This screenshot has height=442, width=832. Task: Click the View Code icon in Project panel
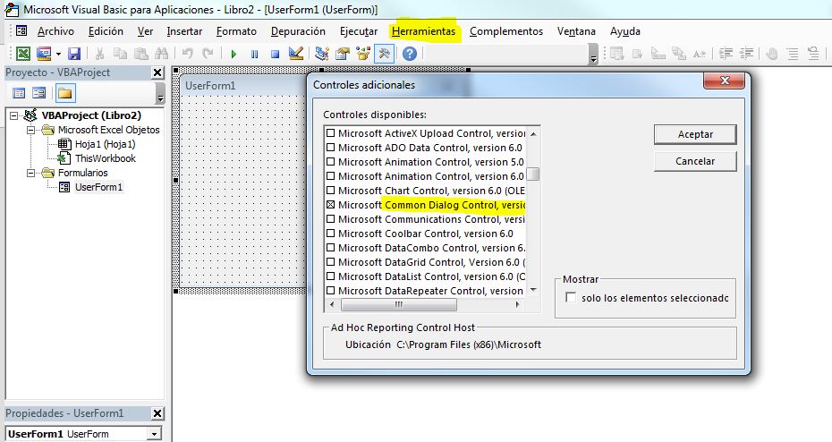coord(19,93)
